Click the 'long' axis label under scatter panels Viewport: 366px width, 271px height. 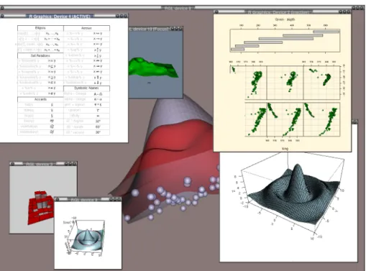pyautogui.click(x=285, y=149)
